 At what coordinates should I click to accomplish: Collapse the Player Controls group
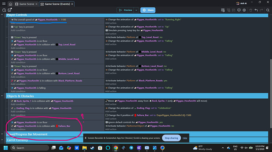2,14
